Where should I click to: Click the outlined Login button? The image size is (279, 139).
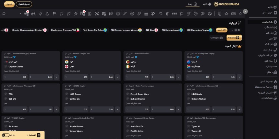24,4
